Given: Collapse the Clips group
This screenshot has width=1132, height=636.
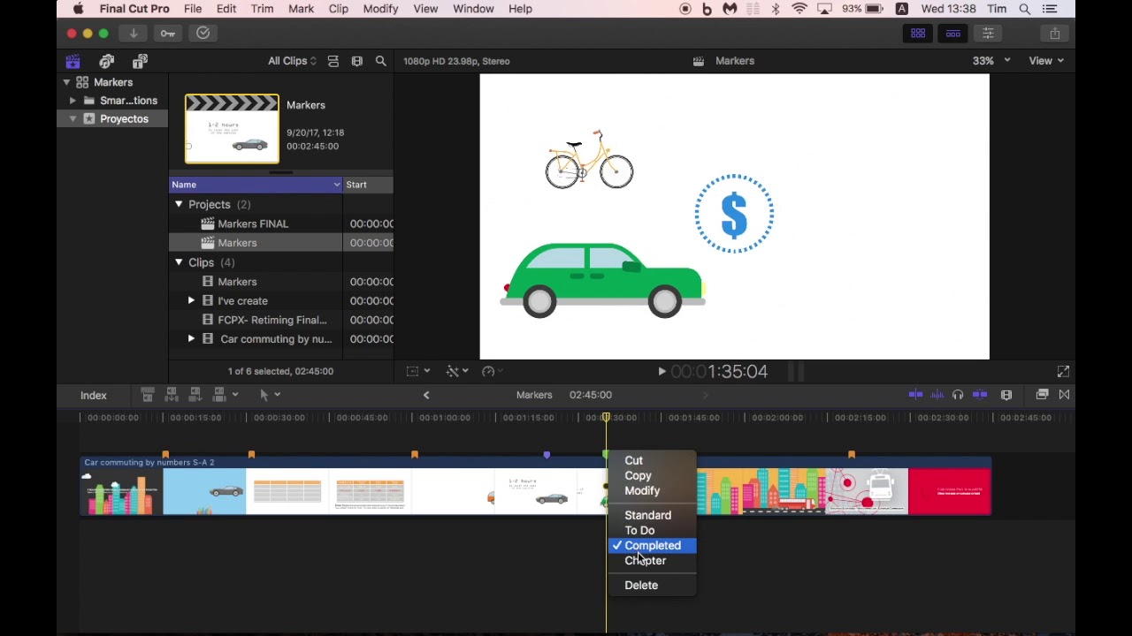Looking at the screenshot, I should (179, 262).
